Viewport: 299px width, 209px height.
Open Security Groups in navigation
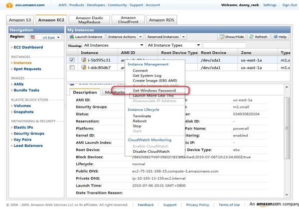pyautogui.click(x=29, y=133)
